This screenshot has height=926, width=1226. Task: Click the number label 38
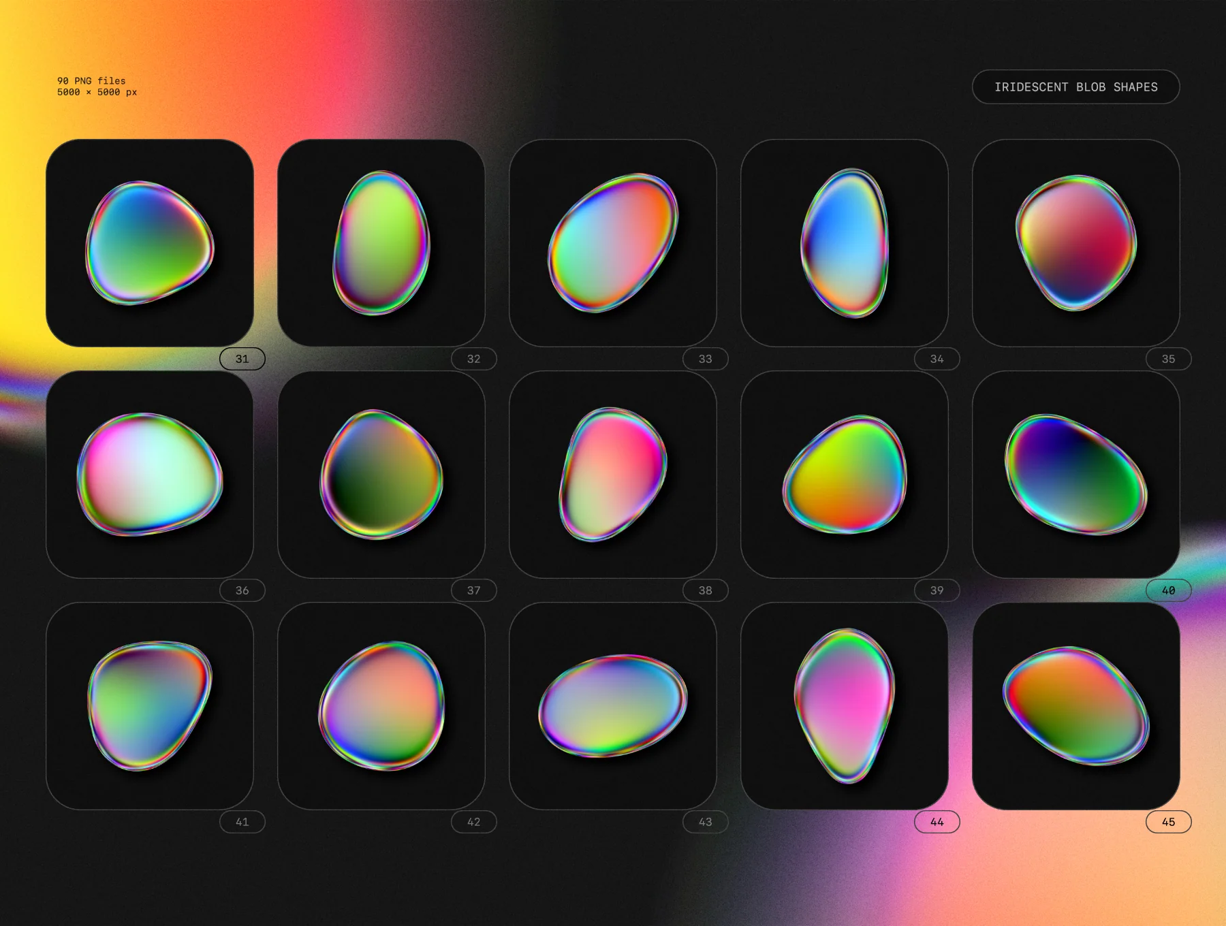click(x=706, y=590)
